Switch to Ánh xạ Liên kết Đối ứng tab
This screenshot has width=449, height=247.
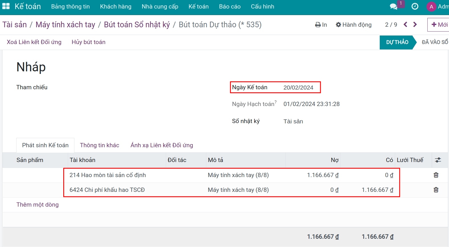click(162, 145)
